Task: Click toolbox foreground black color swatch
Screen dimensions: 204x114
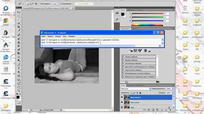Action: click(18, 97)
